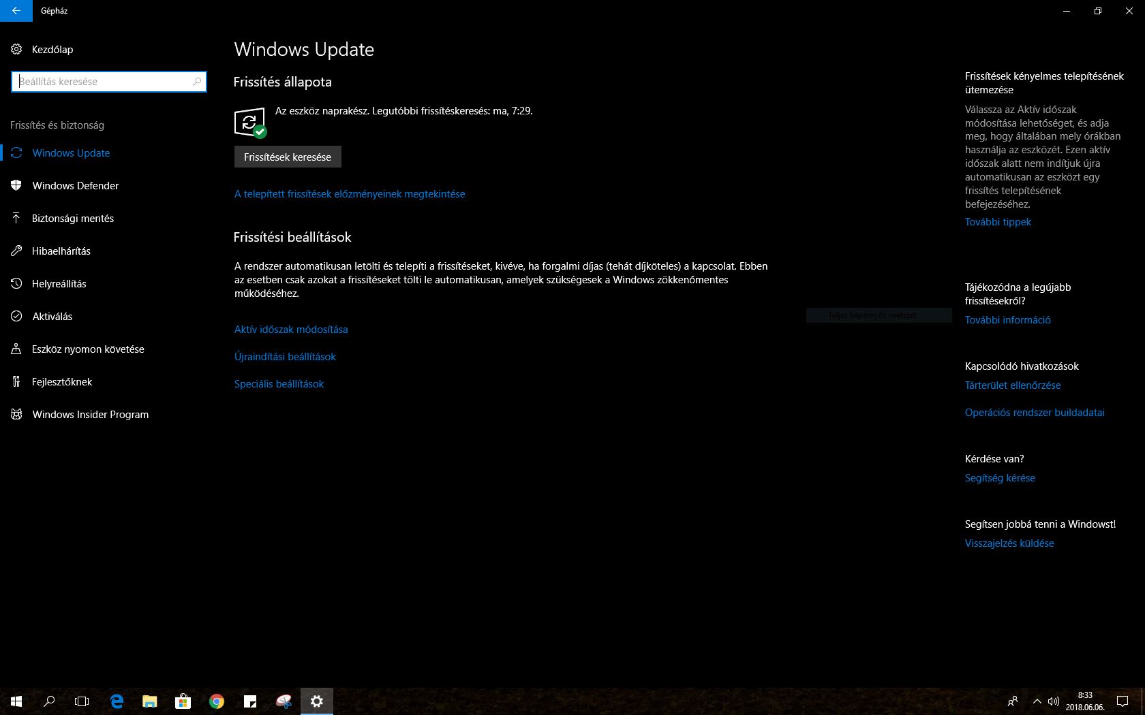Click the Hibaelhárítás wrench icon
This screenshot has height=715, width=1145.
click(16, 251)
